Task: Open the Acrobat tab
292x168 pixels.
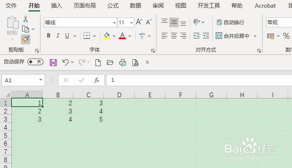Action: pyautogui.click(x=265, y=6)
